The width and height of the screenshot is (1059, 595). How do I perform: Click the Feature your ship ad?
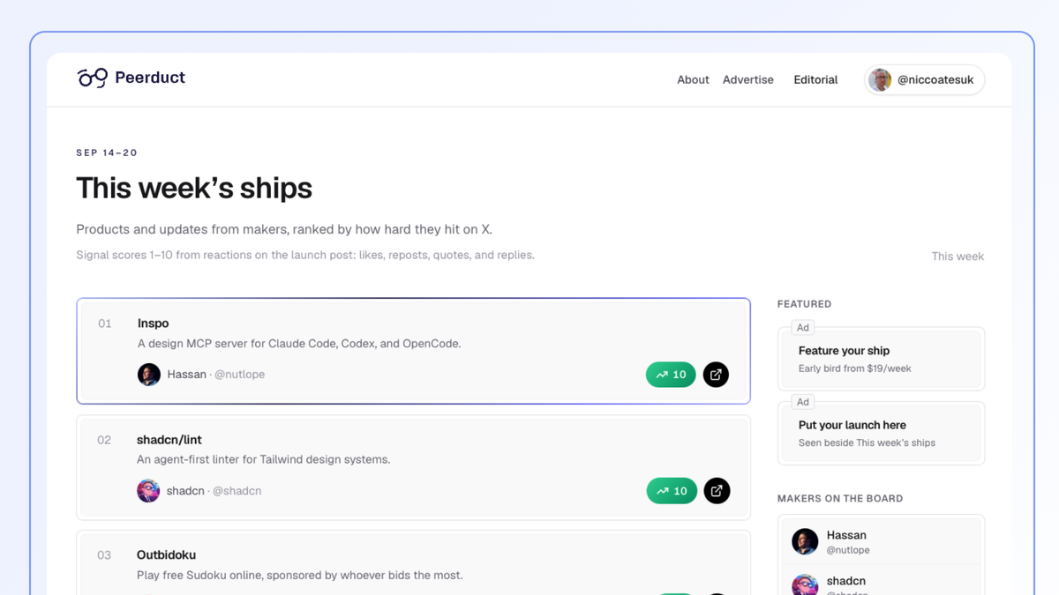[881, 359]
